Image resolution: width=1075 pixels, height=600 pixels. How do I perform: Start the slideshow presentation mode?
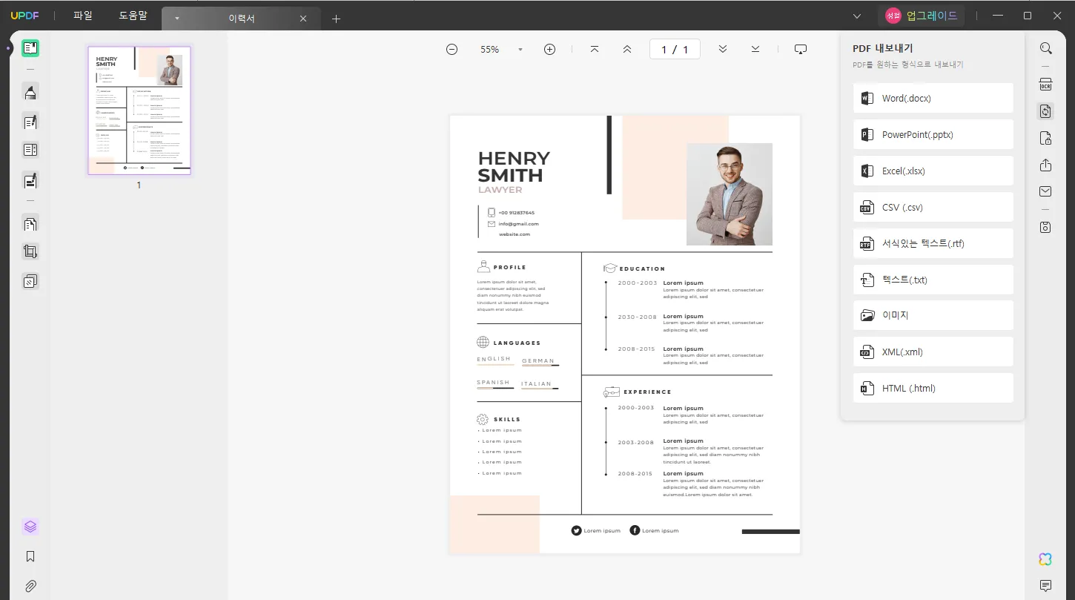801,49
